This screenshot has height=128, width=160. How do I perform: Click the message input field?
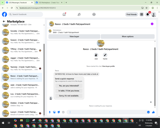click(107, 112)
